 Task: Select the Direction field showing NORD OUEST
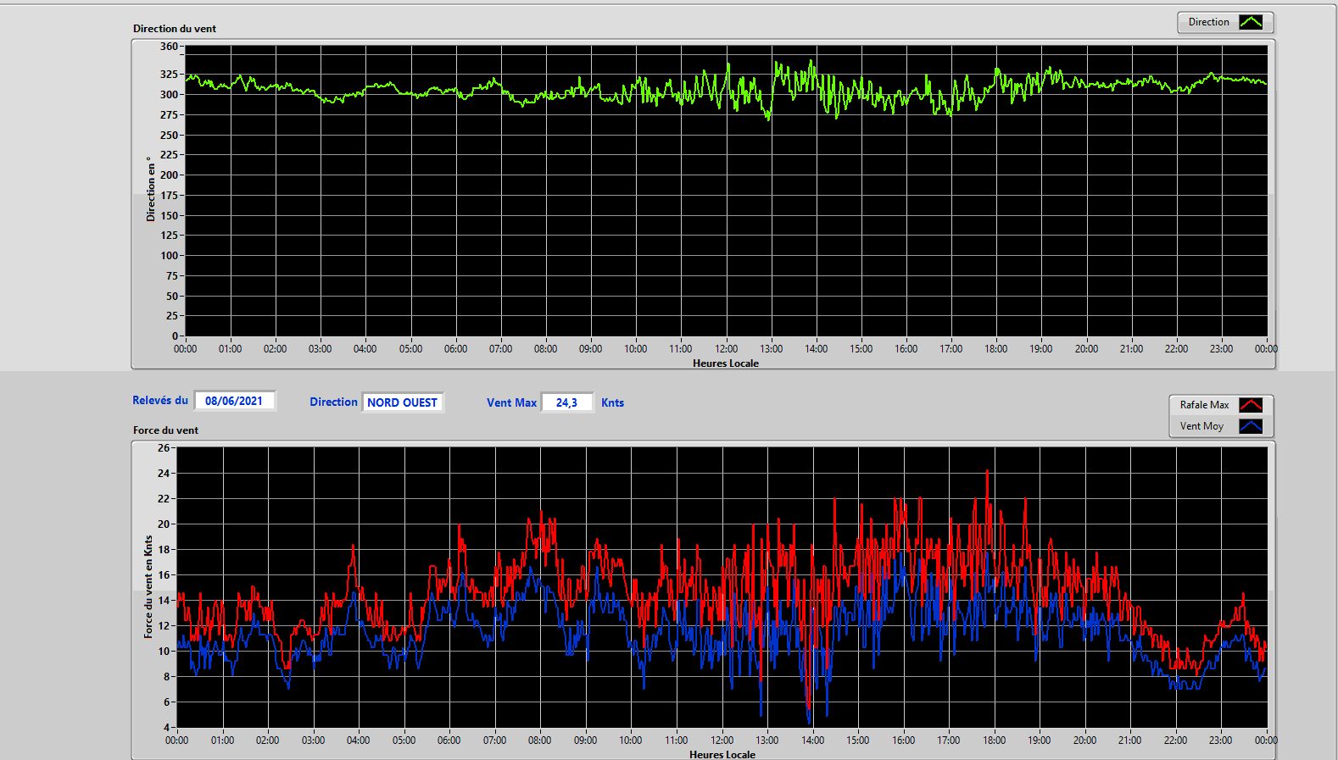coord(403,402)
